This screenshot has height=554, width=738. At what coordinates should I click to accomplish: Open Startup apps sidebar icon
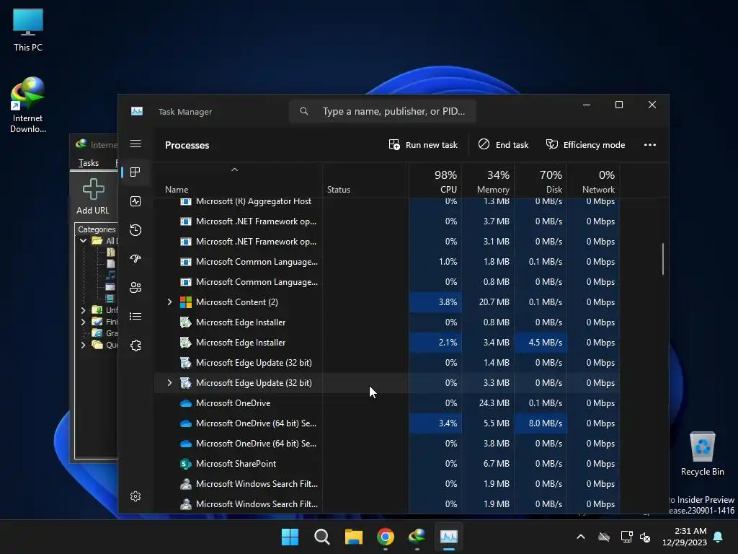(135, 259)
